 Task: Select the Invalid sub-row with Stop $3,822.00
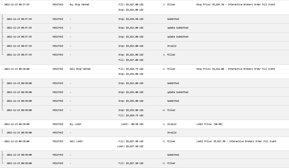click(145, 46)
